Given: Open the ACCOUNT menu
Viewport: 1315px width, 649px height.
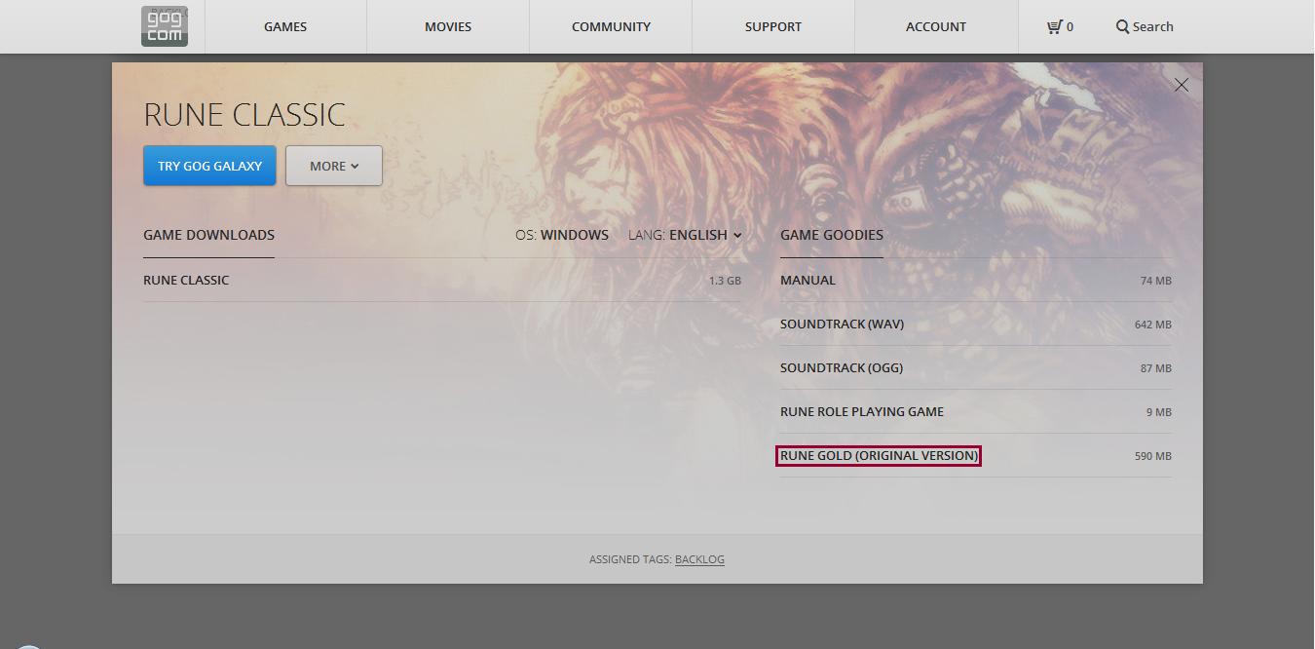Looking at the screenshot, I should pyautogui.click(x=936, y=26).
